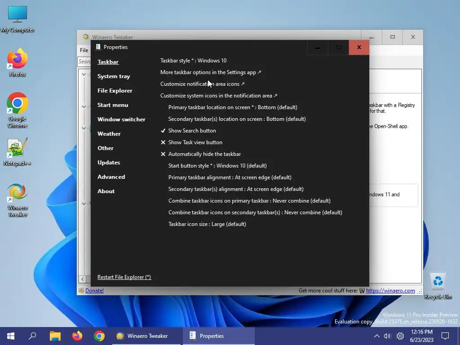Click the Properties window title icon
The image size is (460, 345).
click(x=98, y=47)
